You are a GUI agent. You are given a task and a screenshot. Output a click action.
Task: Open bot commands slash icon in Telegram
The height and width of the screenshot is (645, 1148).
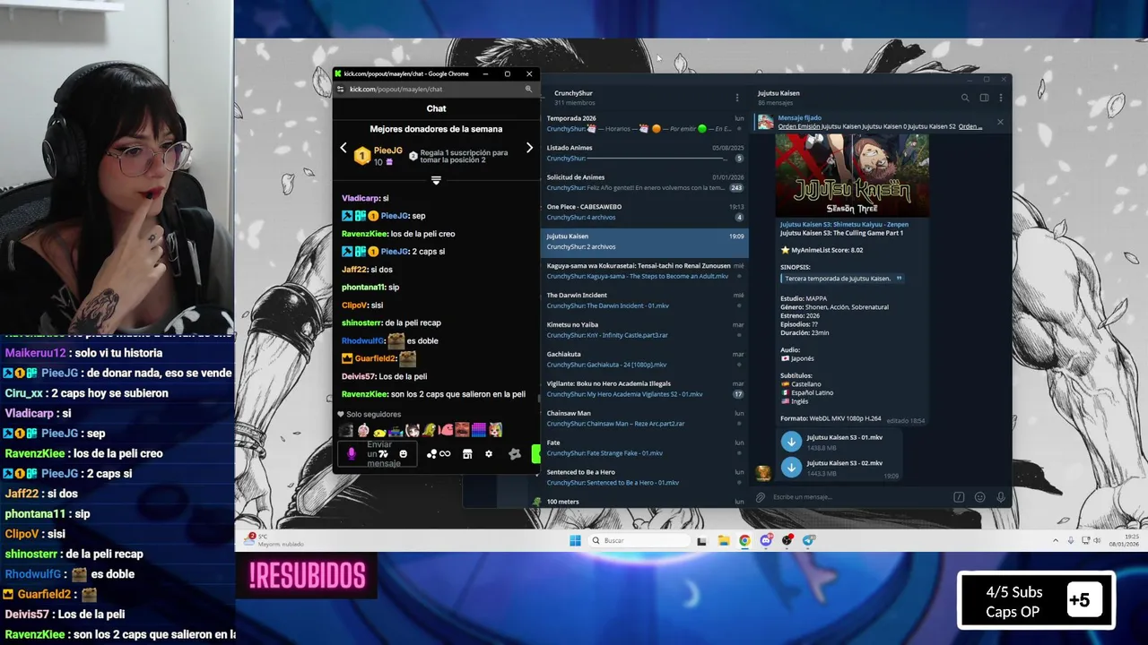[x=959, y=497]
